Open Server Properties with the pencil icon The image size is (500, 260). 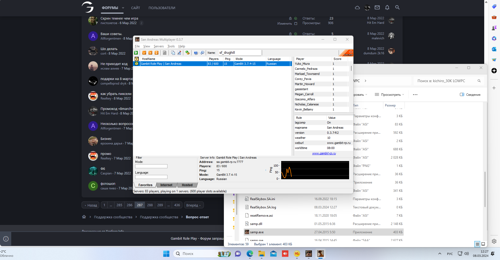tap(179, 53)
